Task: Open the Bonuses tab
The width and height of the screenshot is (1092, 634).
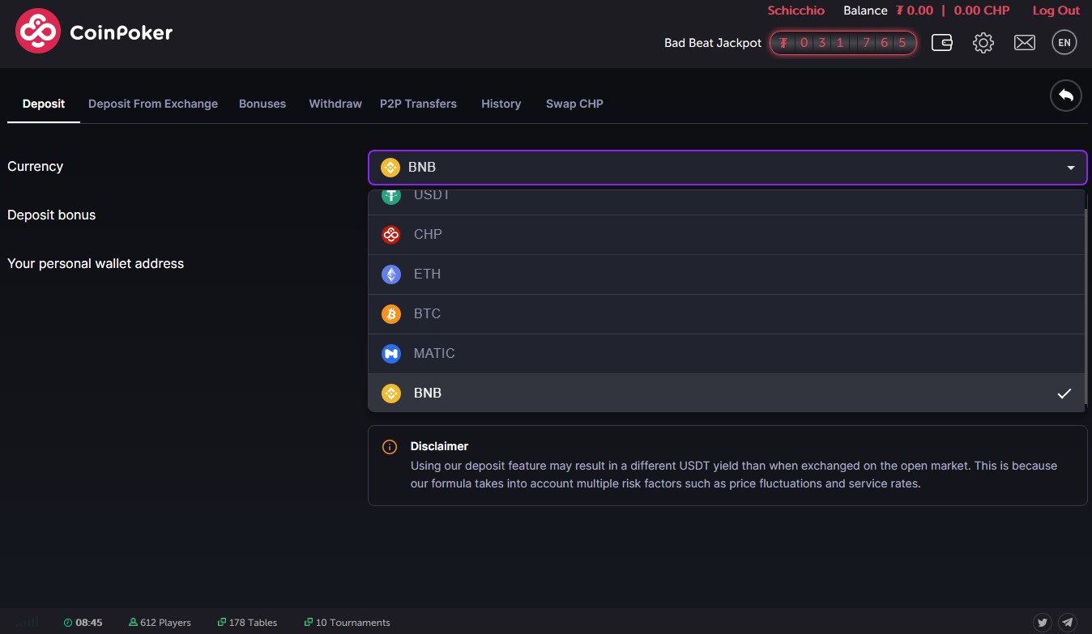Action: coord(262,104)
